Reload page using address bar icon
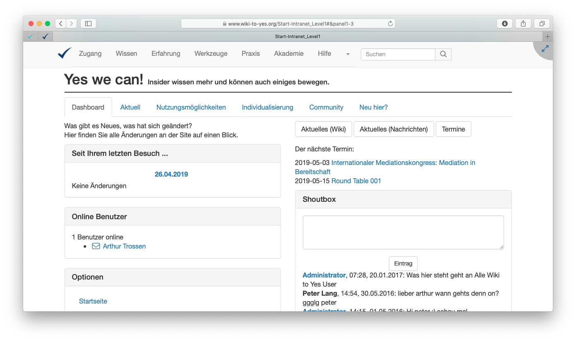Image resolution: width=576 pixels, height=342 pixels. [390, 24]
